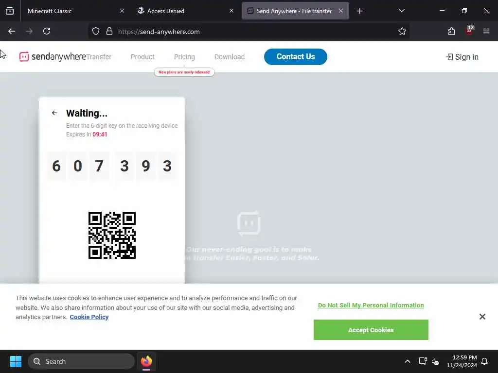Click the new plans released notice
Screen dimensions: 498x373
point(184,72)
